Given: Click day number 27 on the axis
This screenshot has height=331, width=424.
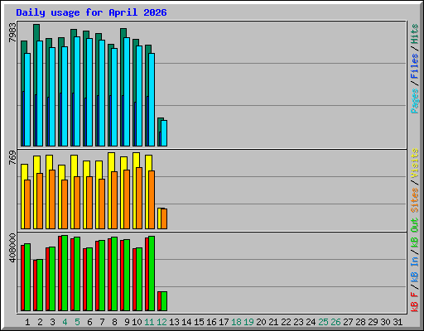Looking at the screenshot, I should coord(348,322).
